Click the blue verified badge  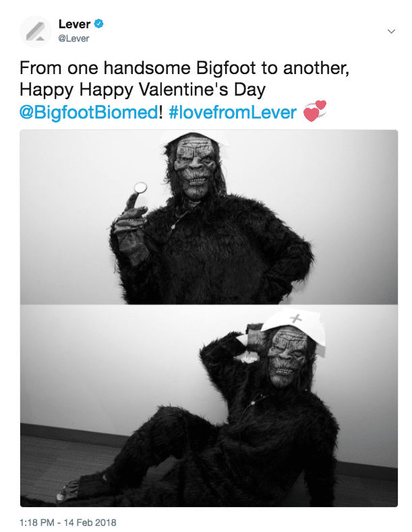(98, 24)
